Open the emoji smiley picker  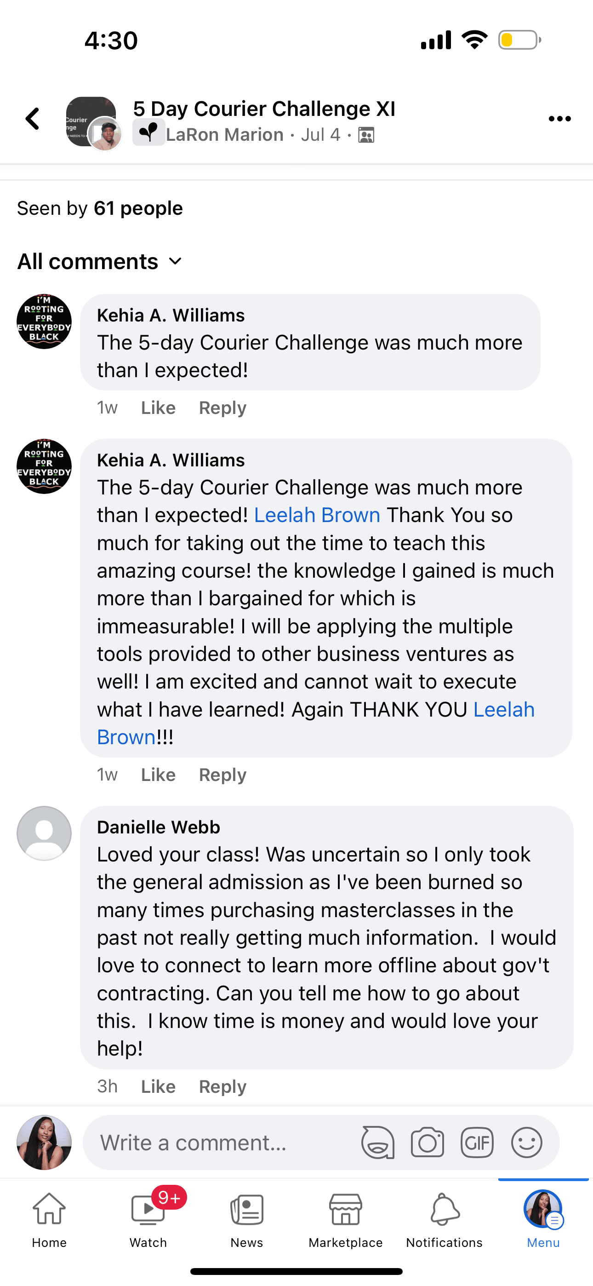[x=526, y=1142]
